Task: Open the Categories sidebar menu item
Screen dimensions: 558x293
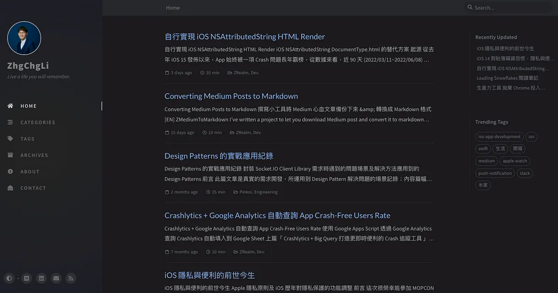Action: [38, 122]
